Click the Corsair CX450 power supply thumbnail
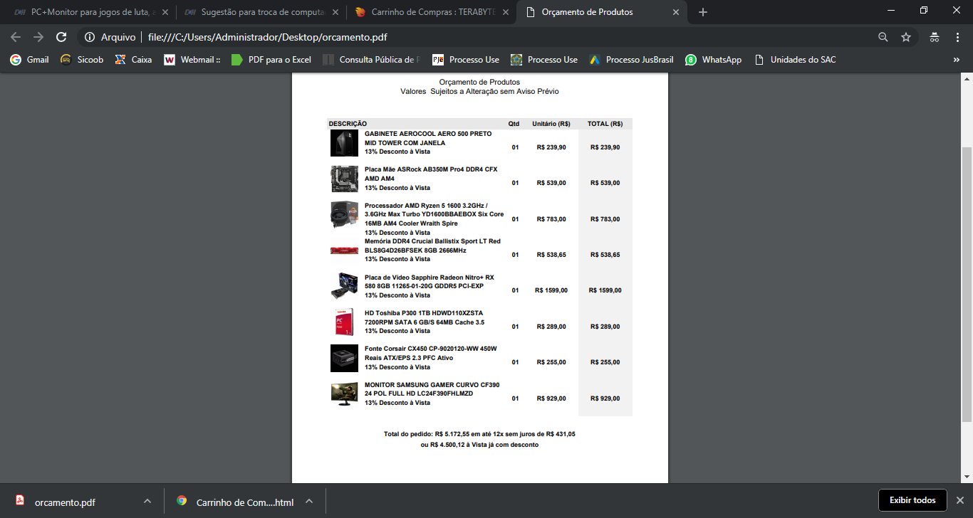 point(344,358)
